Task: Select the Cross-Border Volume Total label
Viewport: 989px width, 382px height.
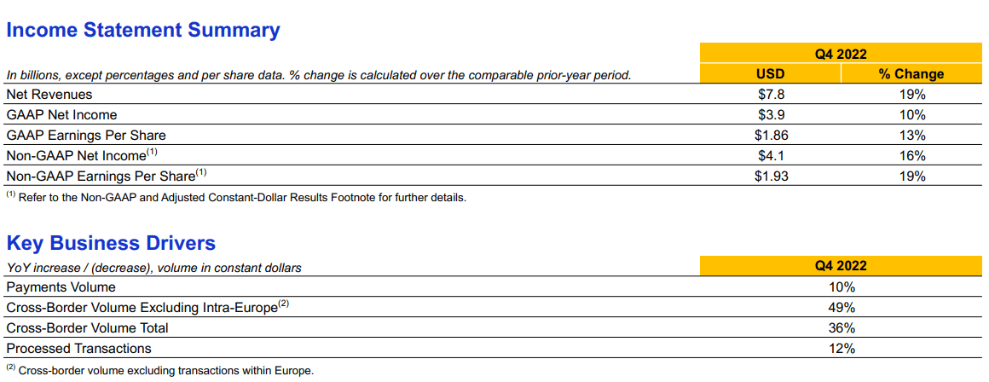Action: [87, 327]
